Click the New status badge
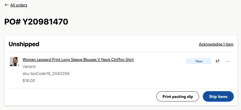Image resolution: width=241 pixels, height=110 pixels. pyautogui.click(x=199, y=61)
